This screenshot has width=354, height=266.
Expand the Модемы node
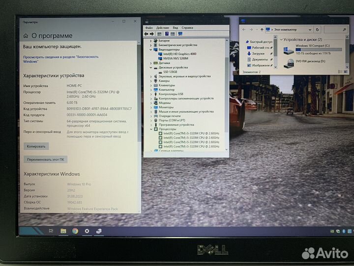click(x=151, y=102)
